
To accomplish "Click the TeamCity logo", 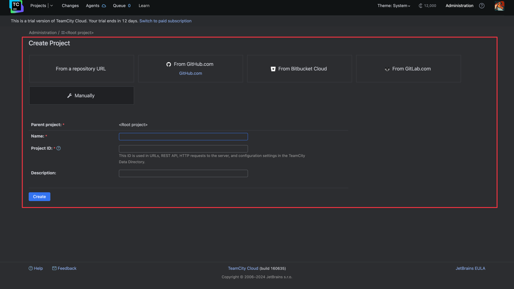I will click(16, 6).
